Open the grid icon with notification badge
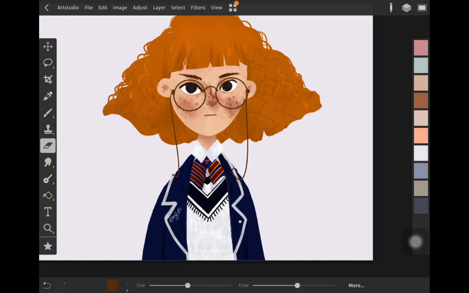The width and height of the screenshot is (469, 293). [233, 7]
